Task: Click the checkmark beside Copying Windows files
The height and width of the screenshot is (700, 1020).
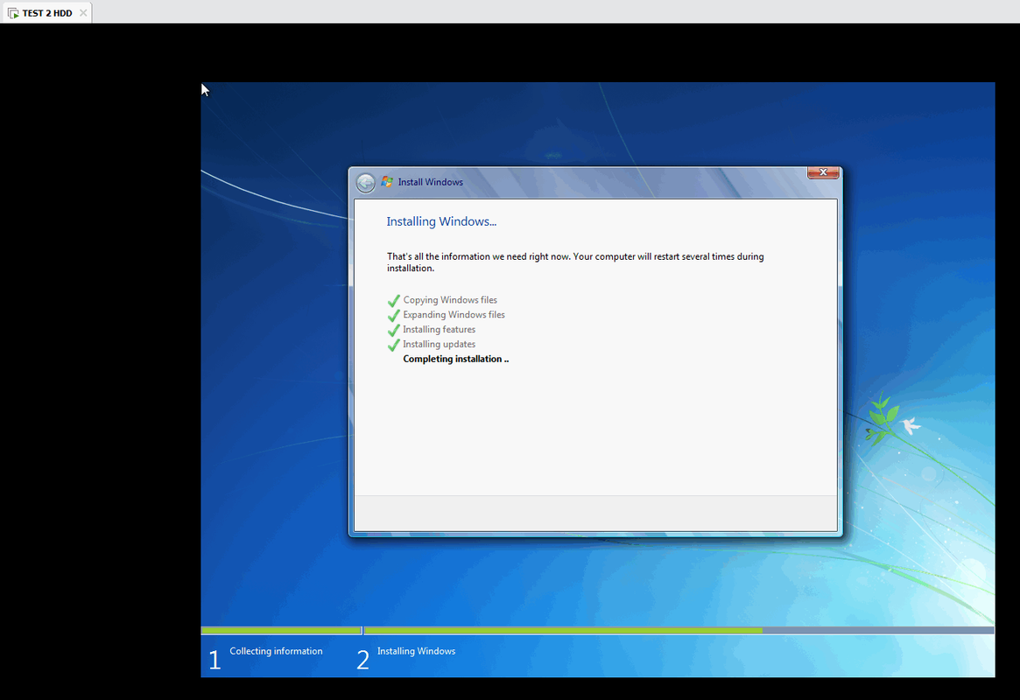Action: pyautogui.click(x=394, y=300)
